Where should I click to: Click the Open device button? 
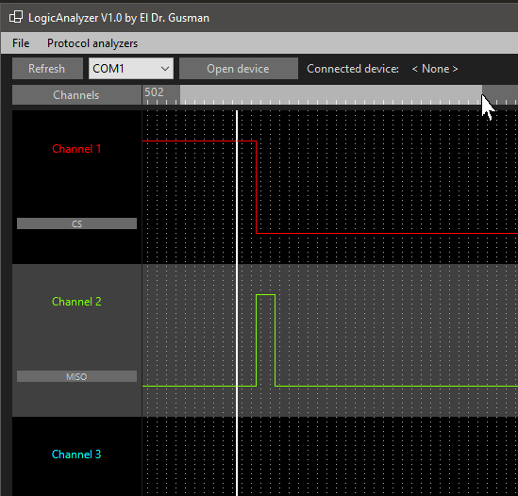point(238,69)
